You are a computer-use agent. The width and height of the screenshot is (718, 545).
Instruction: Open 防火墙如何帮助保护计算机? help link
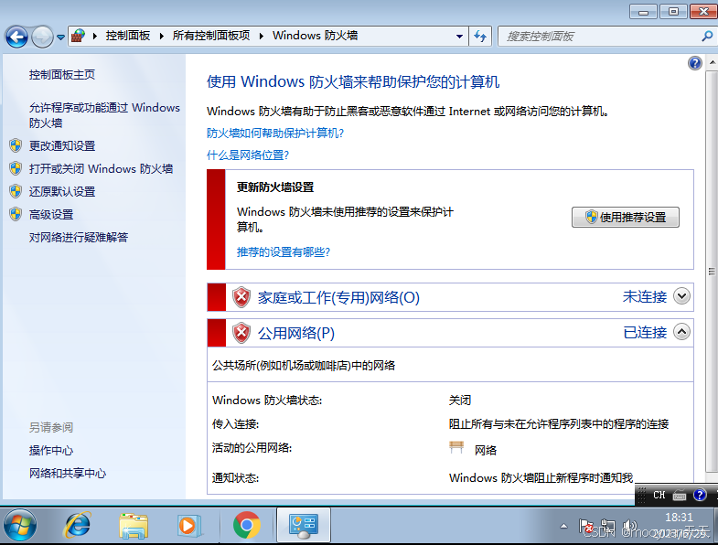[274, 134]
